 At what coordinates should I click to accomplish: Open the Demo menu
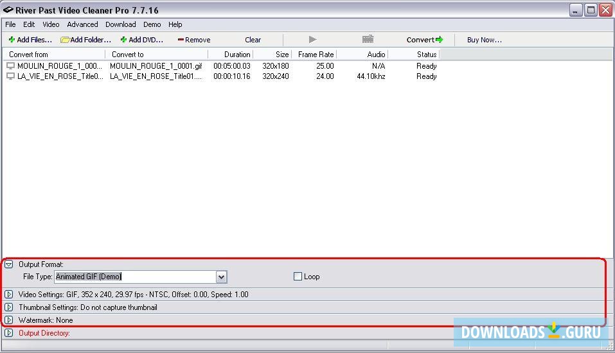[x=152, y=24]
